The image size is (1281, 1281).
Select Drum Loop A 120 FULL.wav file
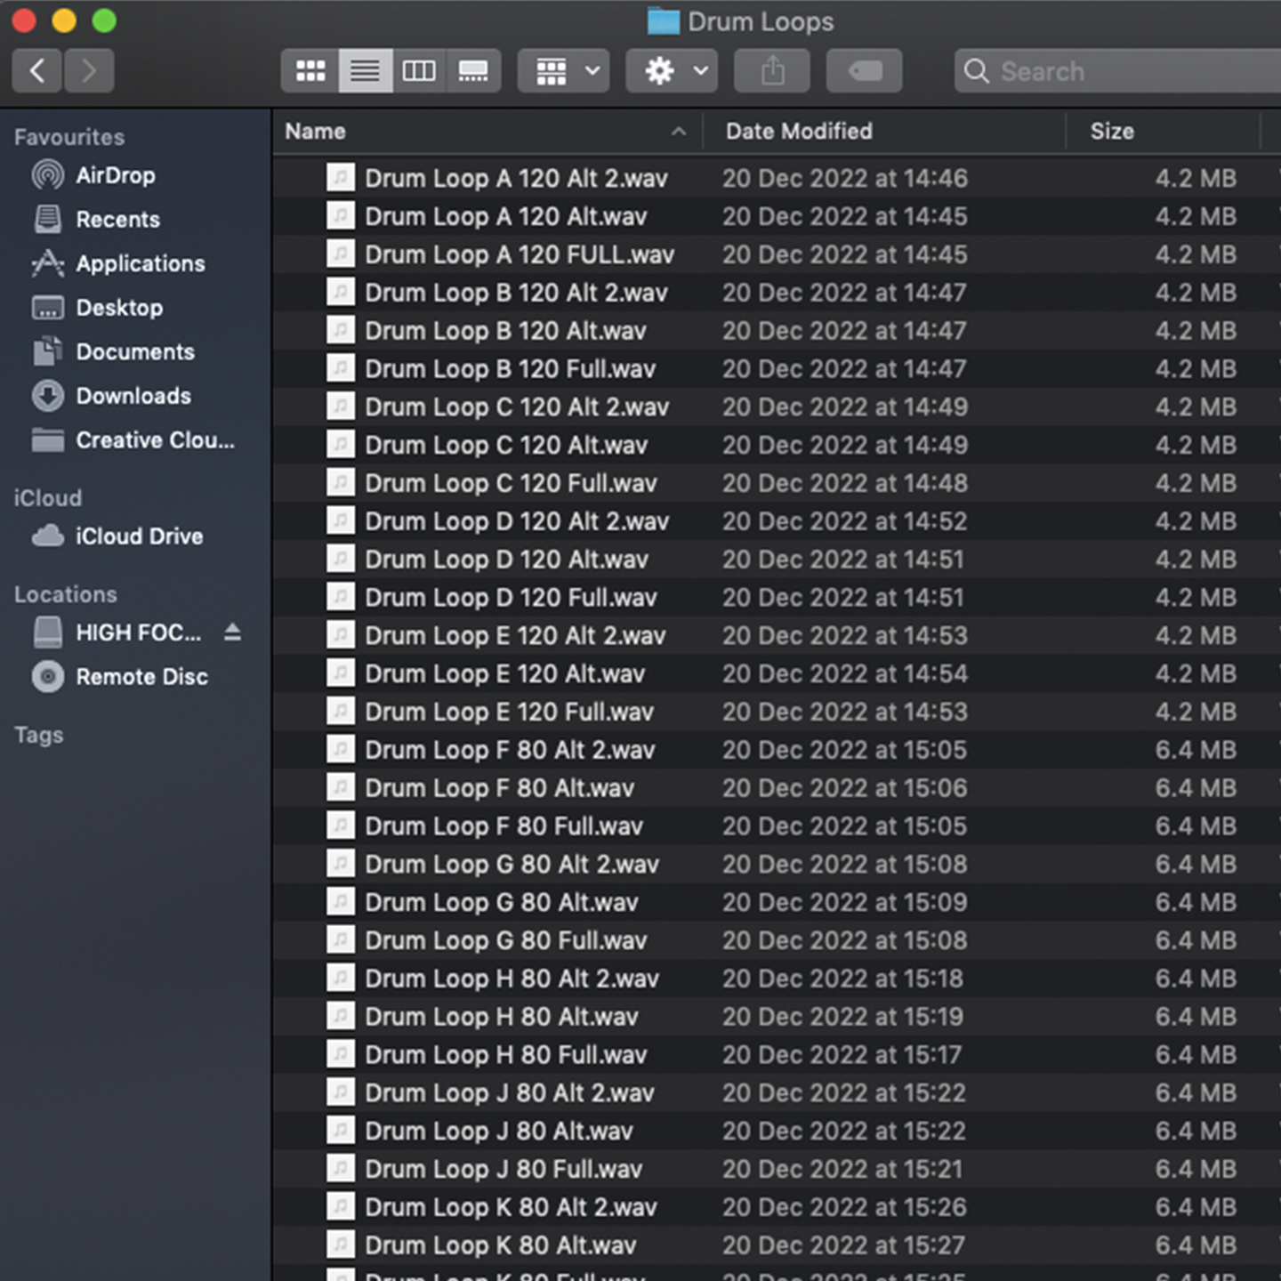click(520, 255)
